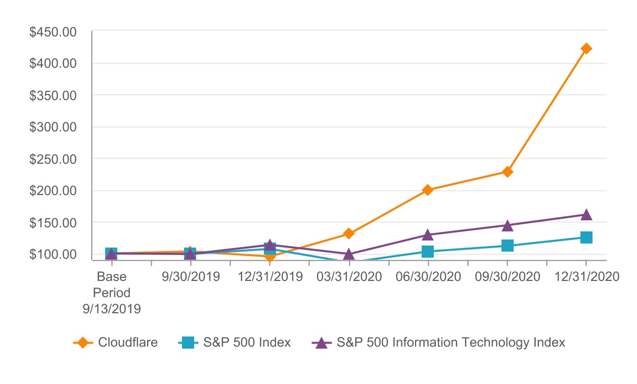Click the IT Index triangle marker at 03/31/2020
This screenshot has height=384, width=637.
(348, 254)
